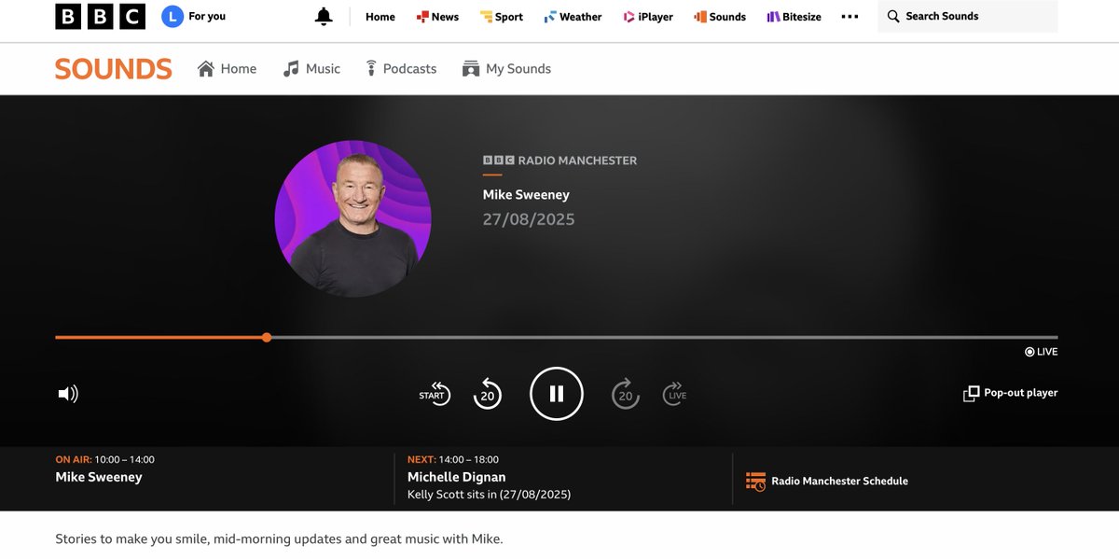Open the on-air Mike Sweeney show
Viewport: 1119px width, 559px height.
(x=99, y=477)
